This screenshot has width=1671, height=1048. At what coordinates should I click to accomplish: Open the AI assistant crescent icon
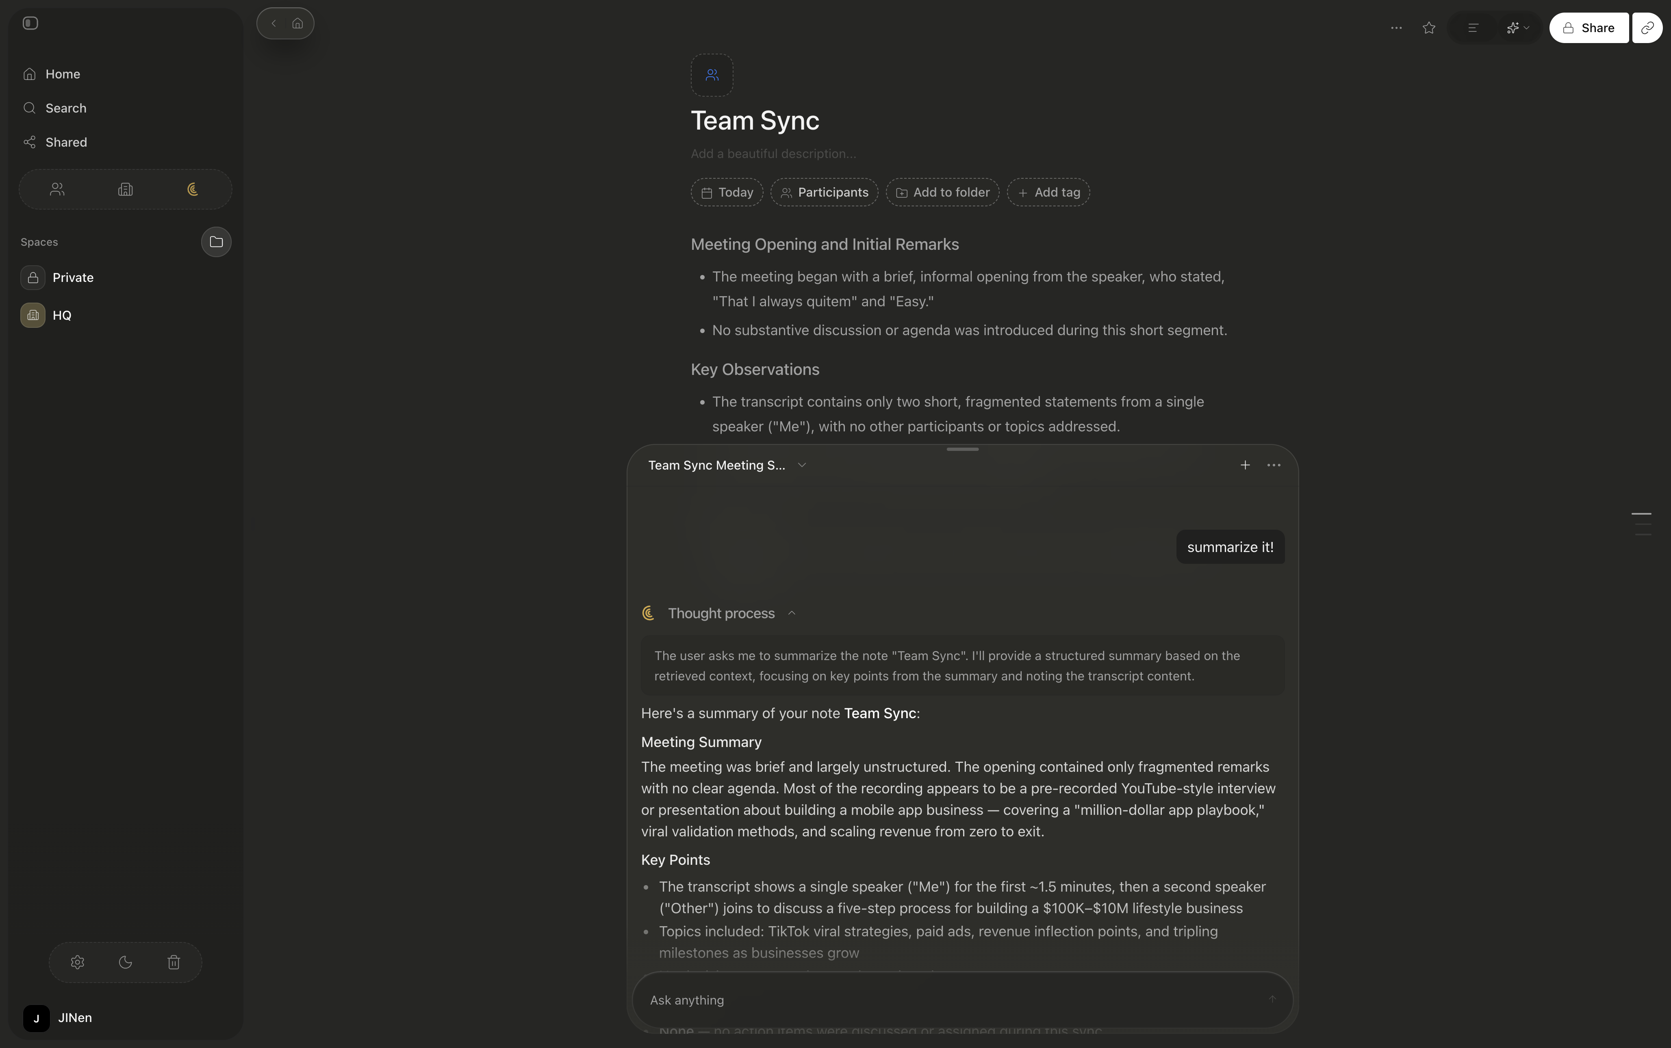point(193,189)
